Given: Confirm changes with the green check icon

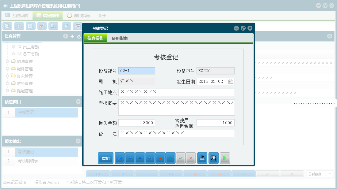Looking at the screenshot, I should pyautogui.click(x=180, y=158).
